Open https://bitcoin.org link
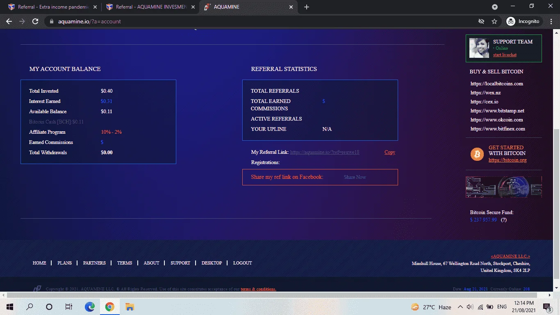This screenshot has height=315, width=560. (x=508, y=160)
